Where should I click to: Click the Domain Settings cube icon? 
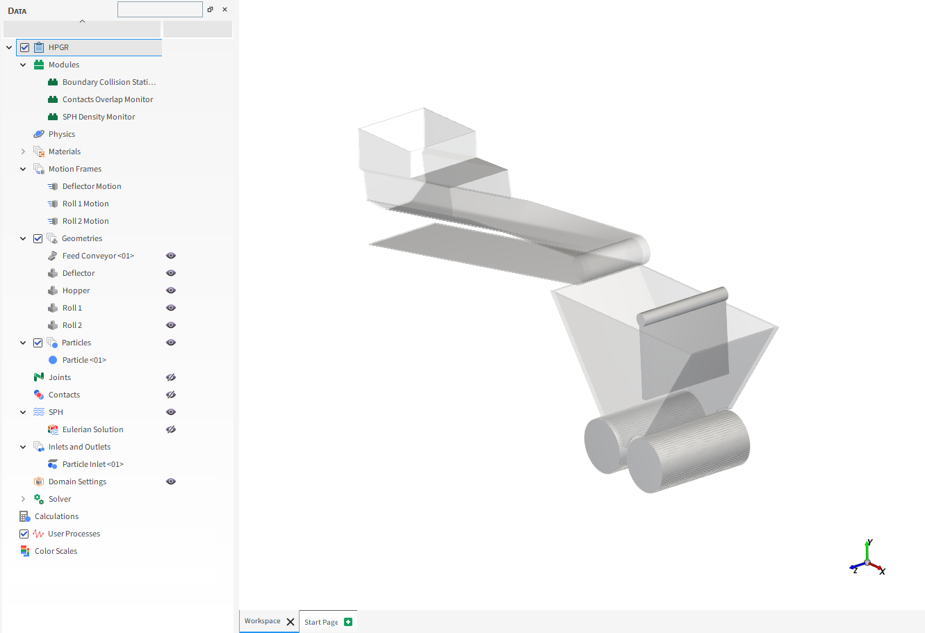tap(39, 482)
